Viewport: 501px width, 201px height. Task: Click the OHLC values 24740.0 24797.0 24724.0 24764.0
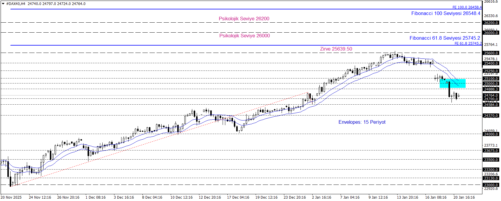pyautogui.click(x=57, y=4)
